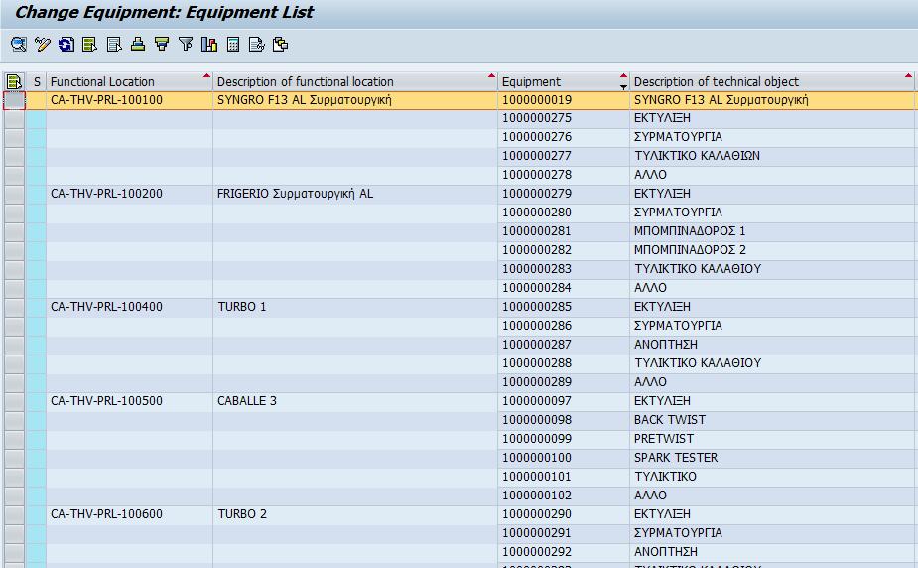Image resolution: width=918 pixels, height=568 pixels.
Task: Click the TURBO 2 description cell
Action: (354, 514)
